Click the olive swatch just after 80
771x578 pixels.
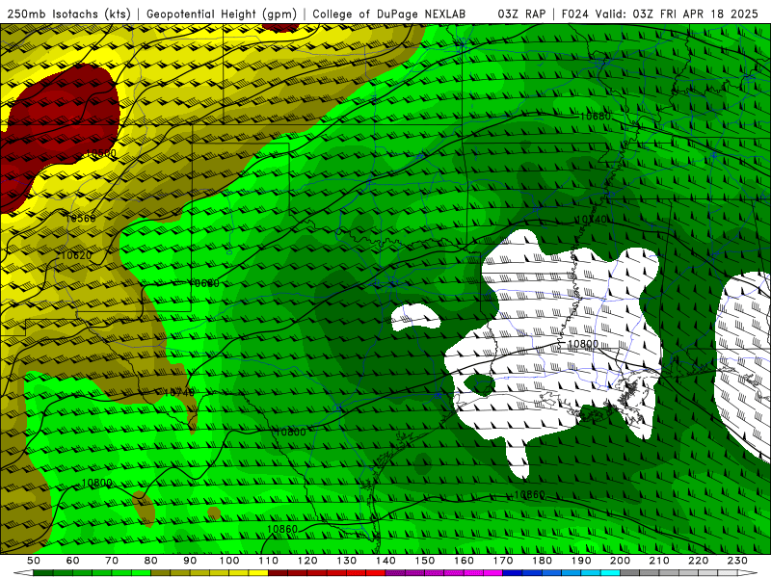(x=160, y=573)
